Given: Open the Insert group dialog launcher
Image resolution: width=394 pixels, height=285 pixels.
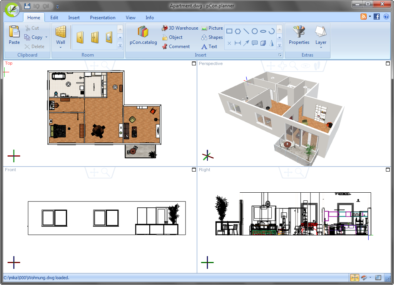Looking at the screenshot, I should (x=280, y=55).
